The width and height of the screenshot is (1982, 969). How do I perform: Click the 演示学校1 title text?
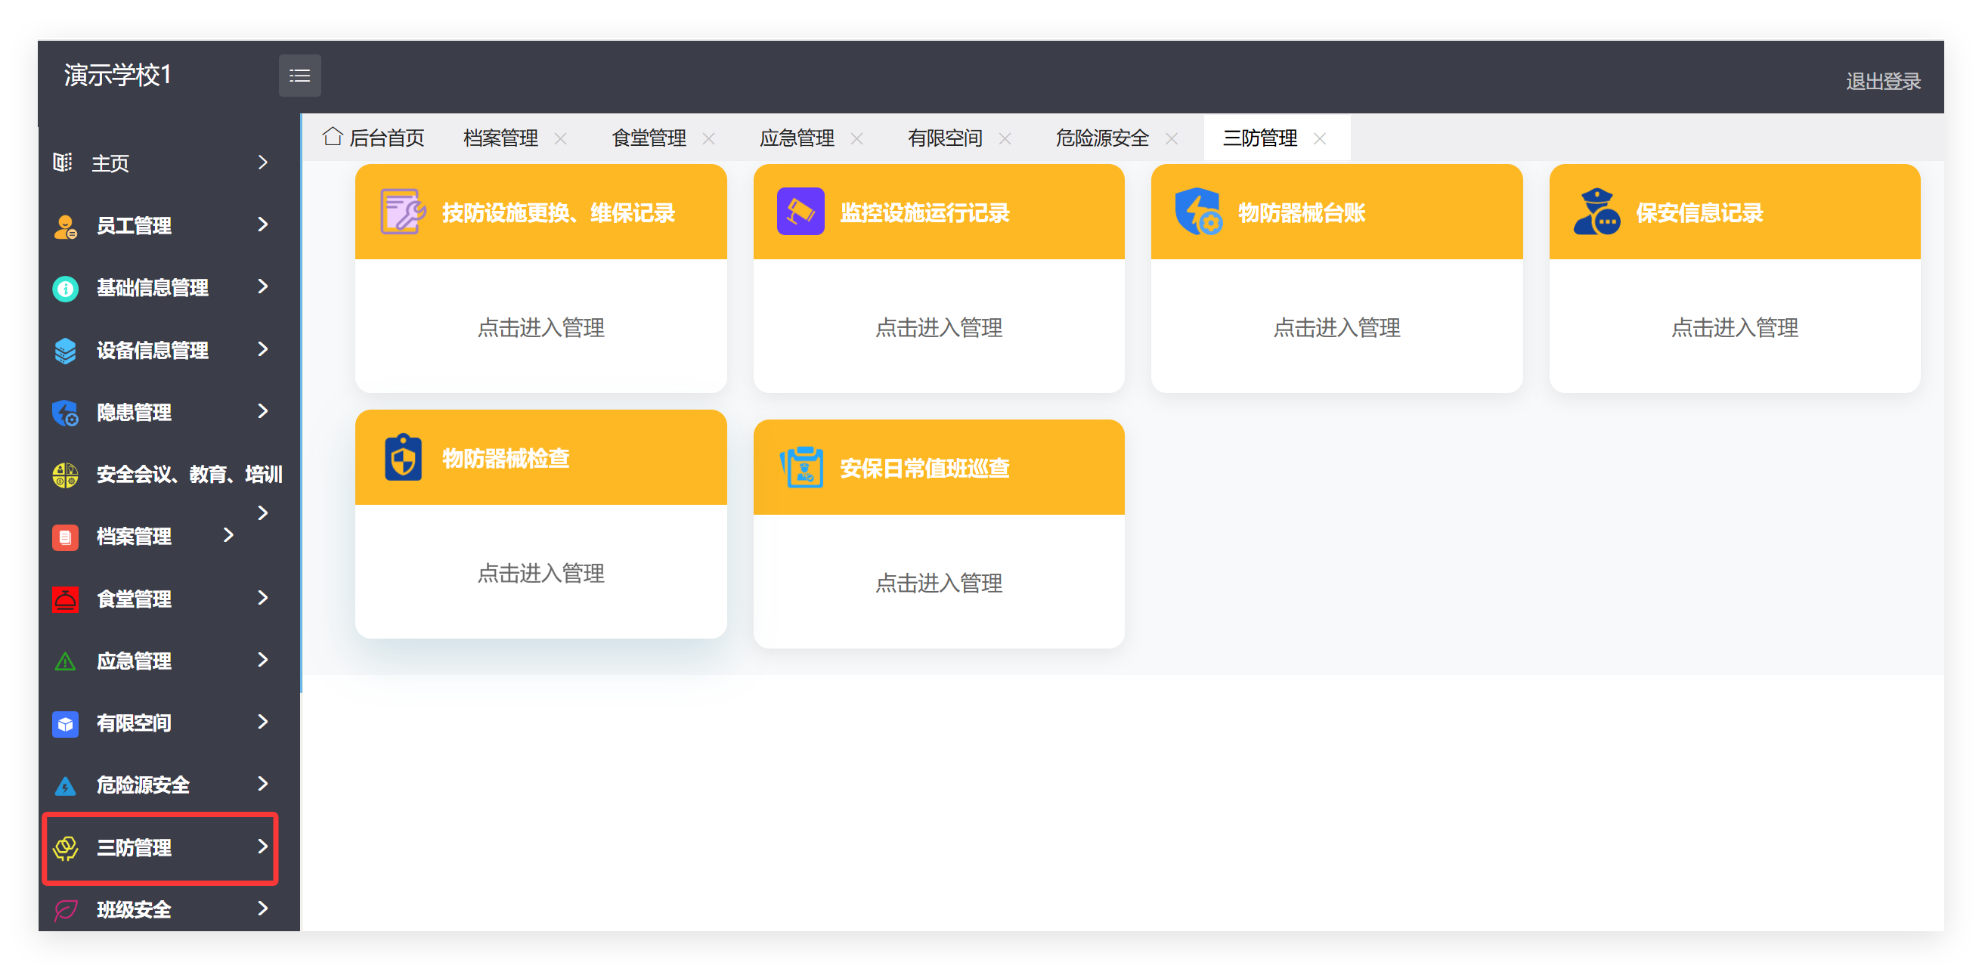tap(118, 76)
